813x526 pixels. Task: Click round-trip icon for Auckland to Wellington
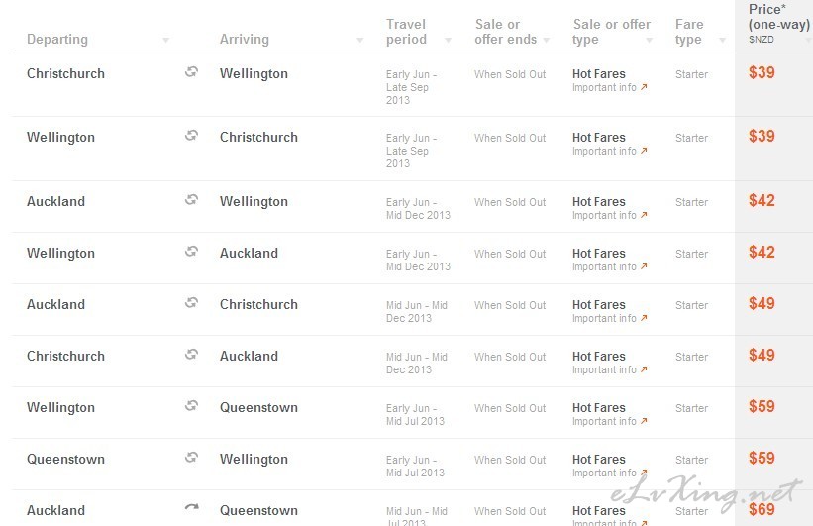point(192,200)
